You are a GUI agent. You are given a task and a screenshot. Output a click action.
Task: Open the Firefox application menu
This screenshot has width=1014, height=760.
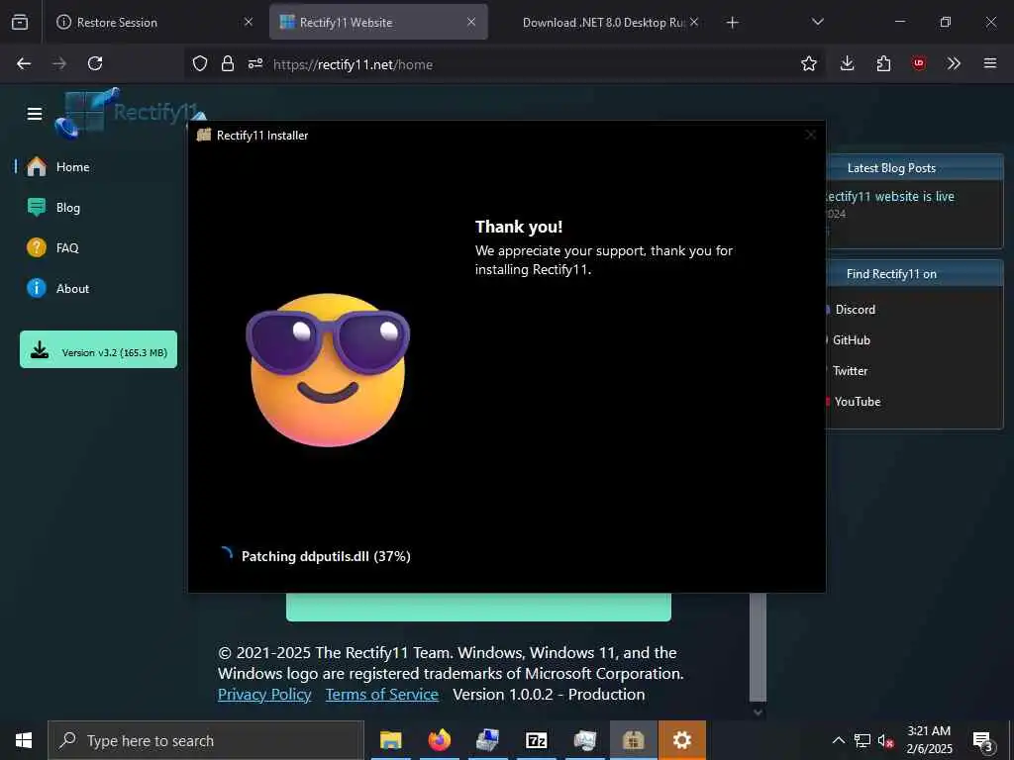[990, 63]
